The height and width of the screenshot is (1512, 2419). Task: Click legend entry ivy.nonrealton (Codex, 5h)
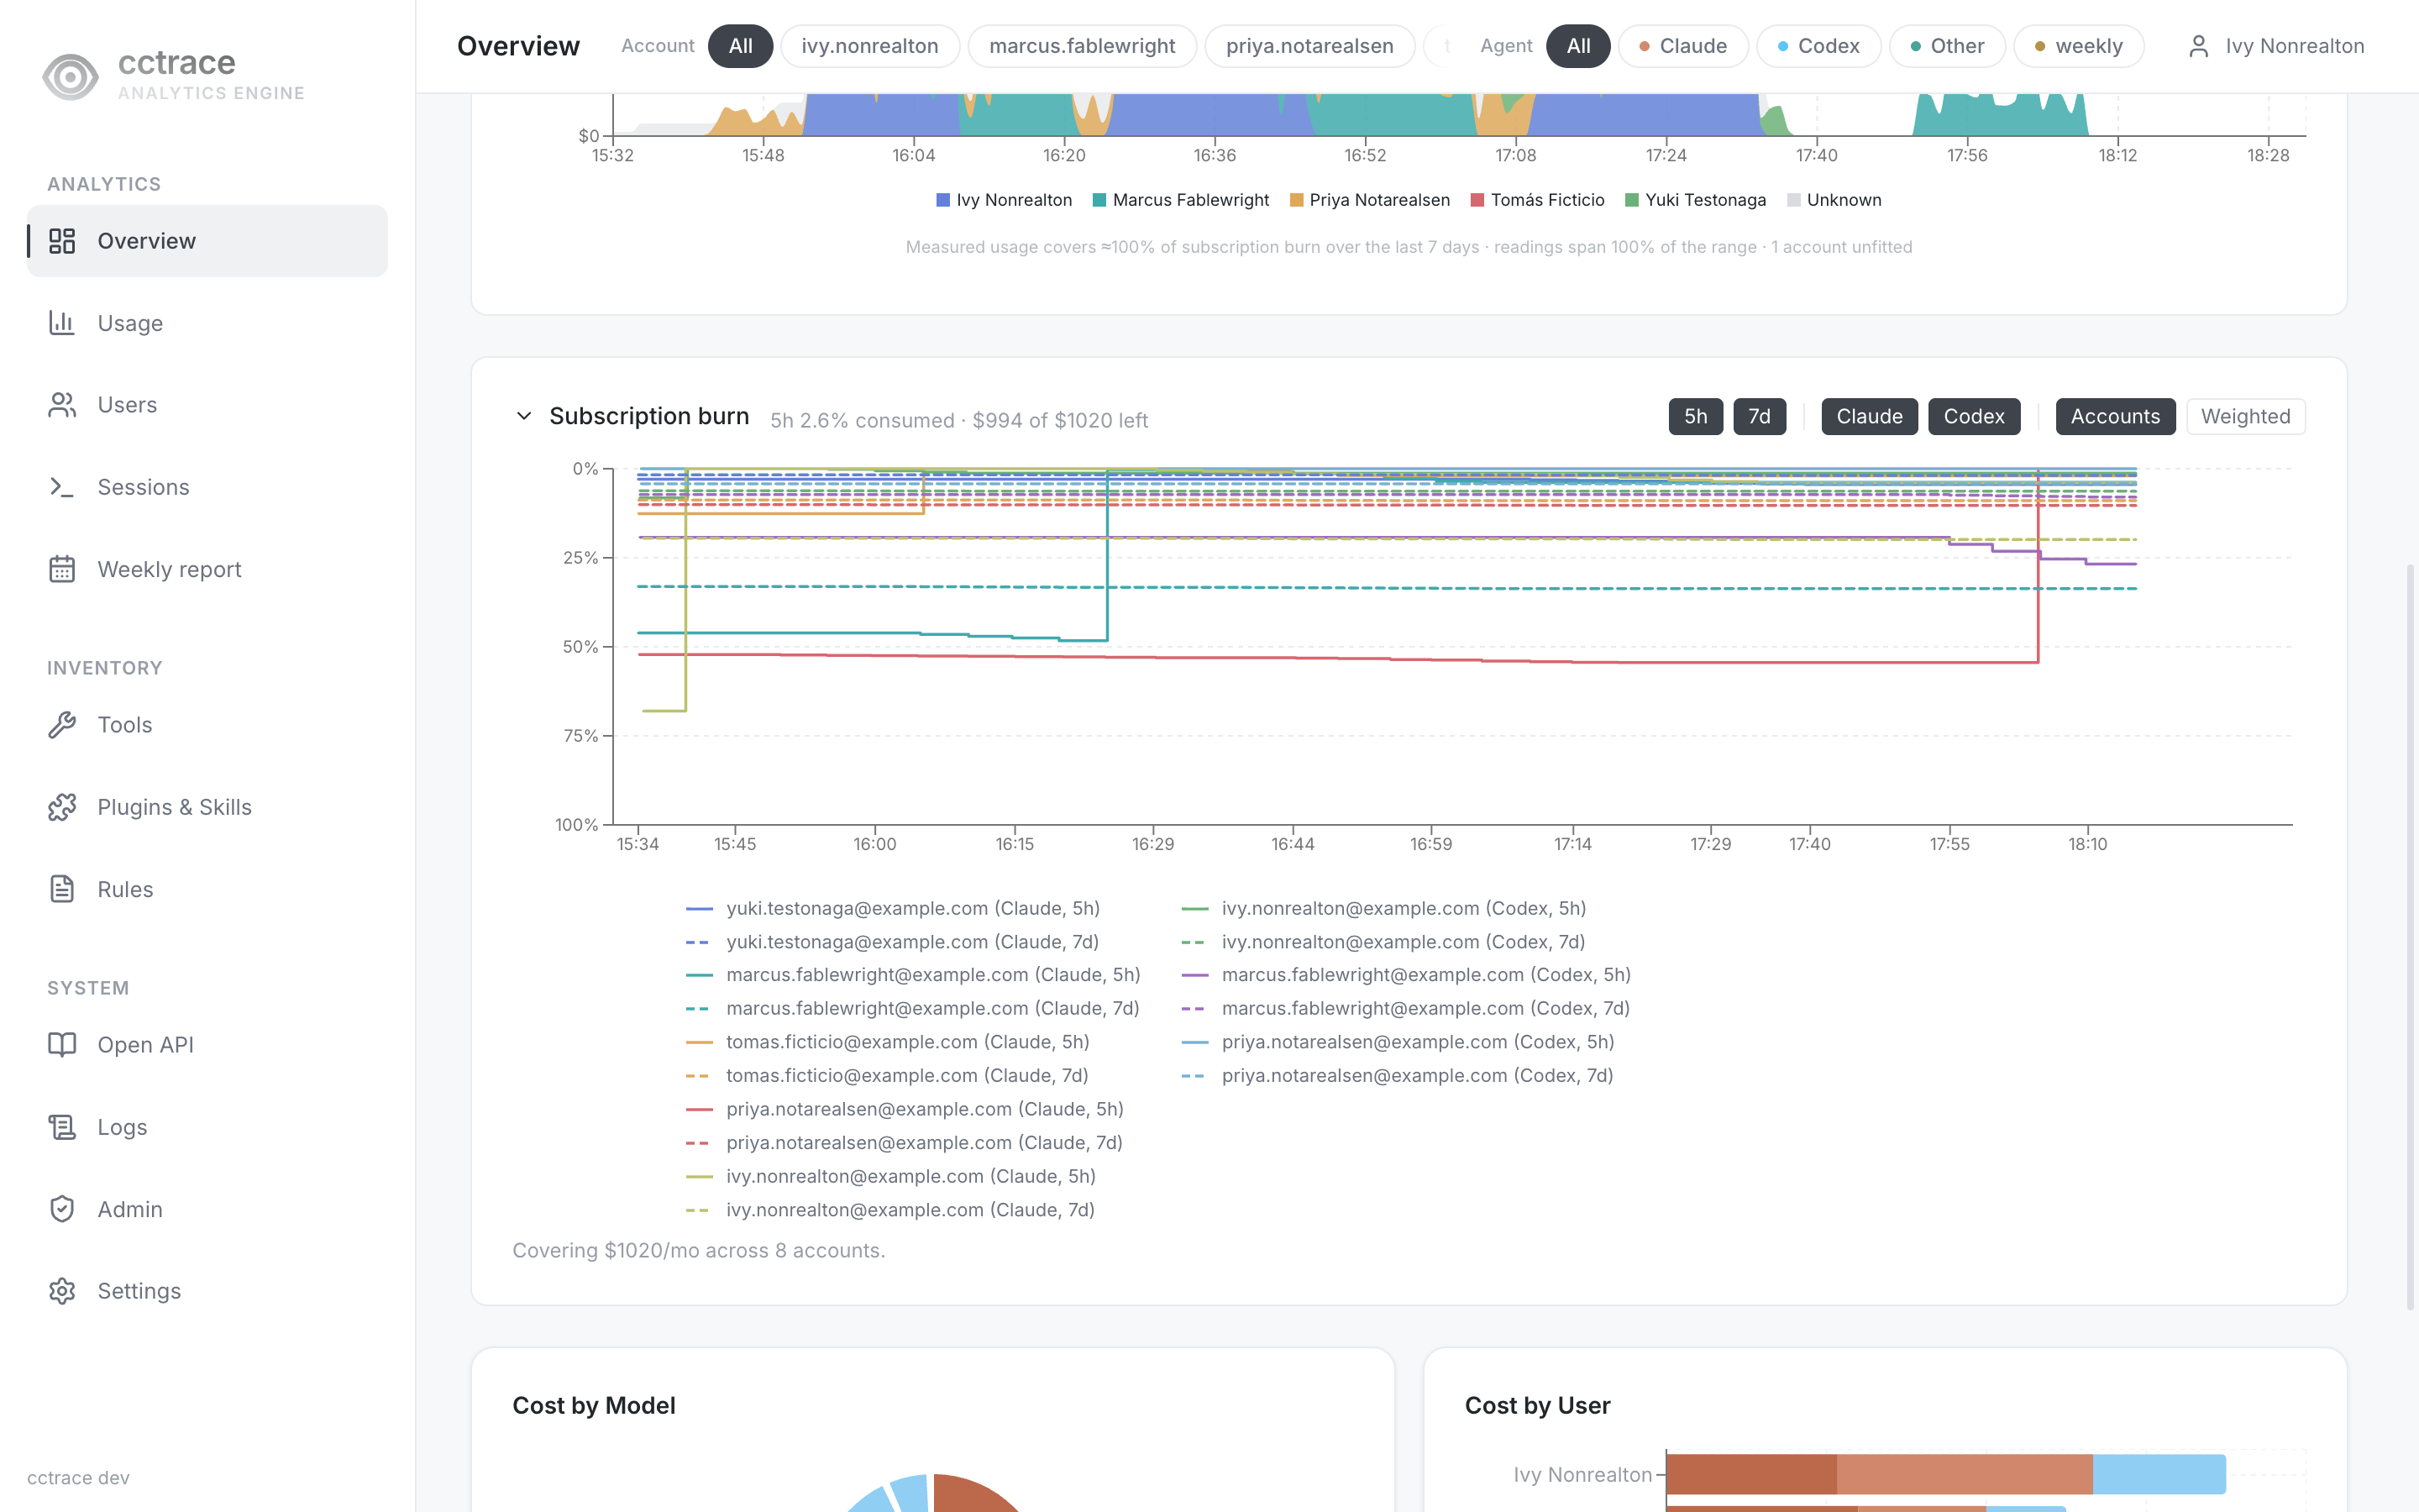coord(1383,908)
